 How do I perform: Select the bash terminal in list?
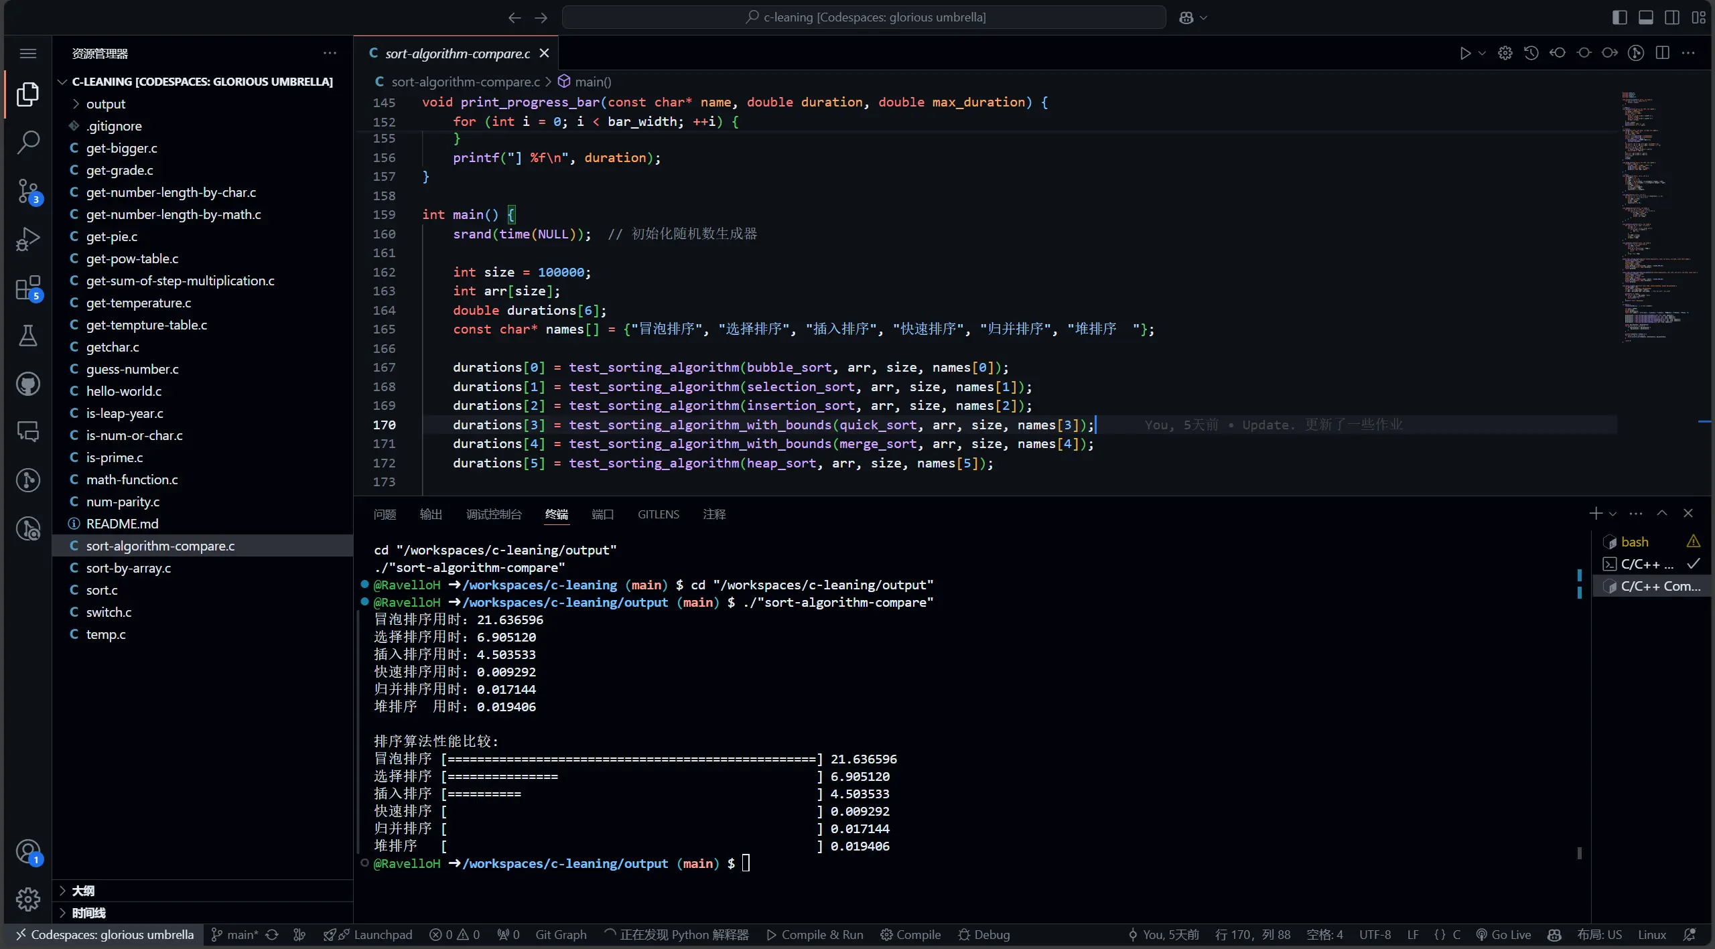(1651, 542)
